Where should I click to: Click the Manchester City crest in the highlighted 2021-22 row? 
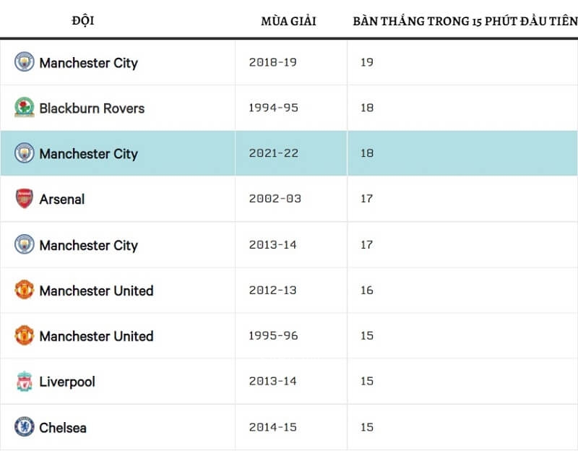(25, 153)
